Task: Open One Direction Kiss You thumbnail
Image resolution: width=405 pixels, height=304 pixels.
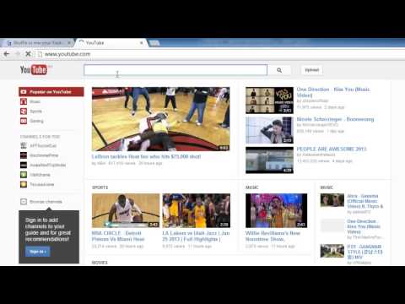Action: (269, 100)
